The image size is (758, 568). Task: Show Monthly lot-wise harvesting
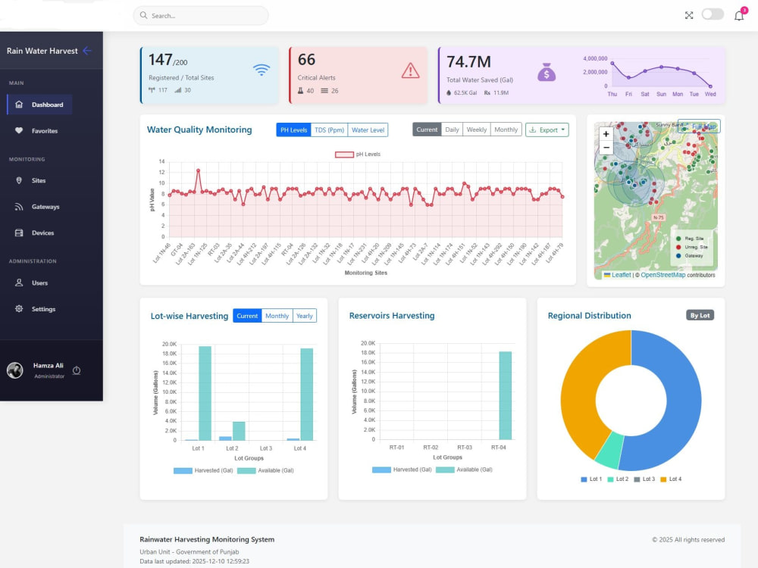coord(277,315)
